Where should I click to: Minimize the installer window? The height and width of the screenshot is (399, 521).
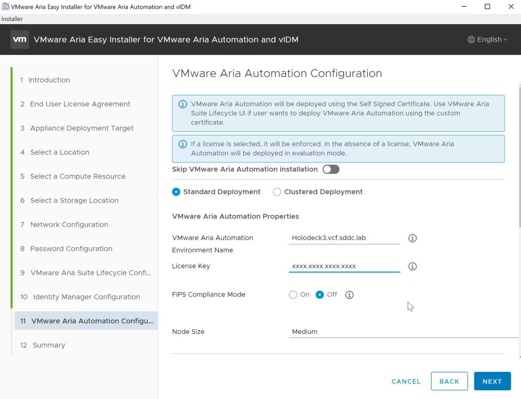[x=464, y=7]
